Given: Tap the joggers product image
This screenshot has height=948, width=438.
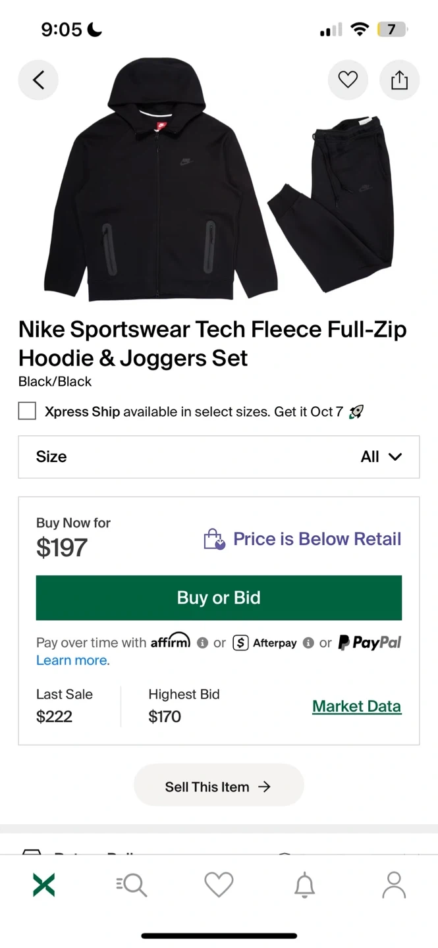Looking at the screenshot, I should pyautogui.click(x=336, y=197).
